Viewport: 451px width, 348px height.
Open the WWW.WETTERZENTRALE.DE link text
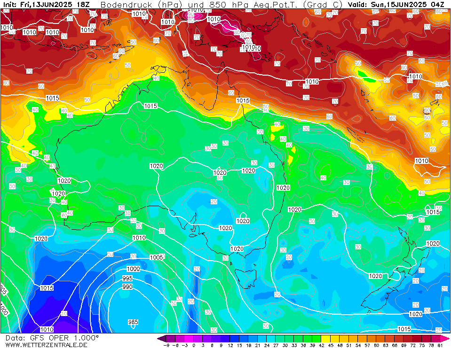[46, 345]
